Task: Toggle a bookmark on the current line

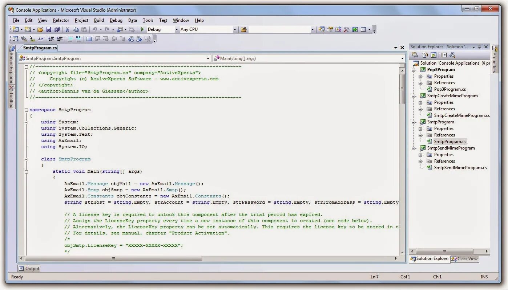Action: tap(89, 39)
